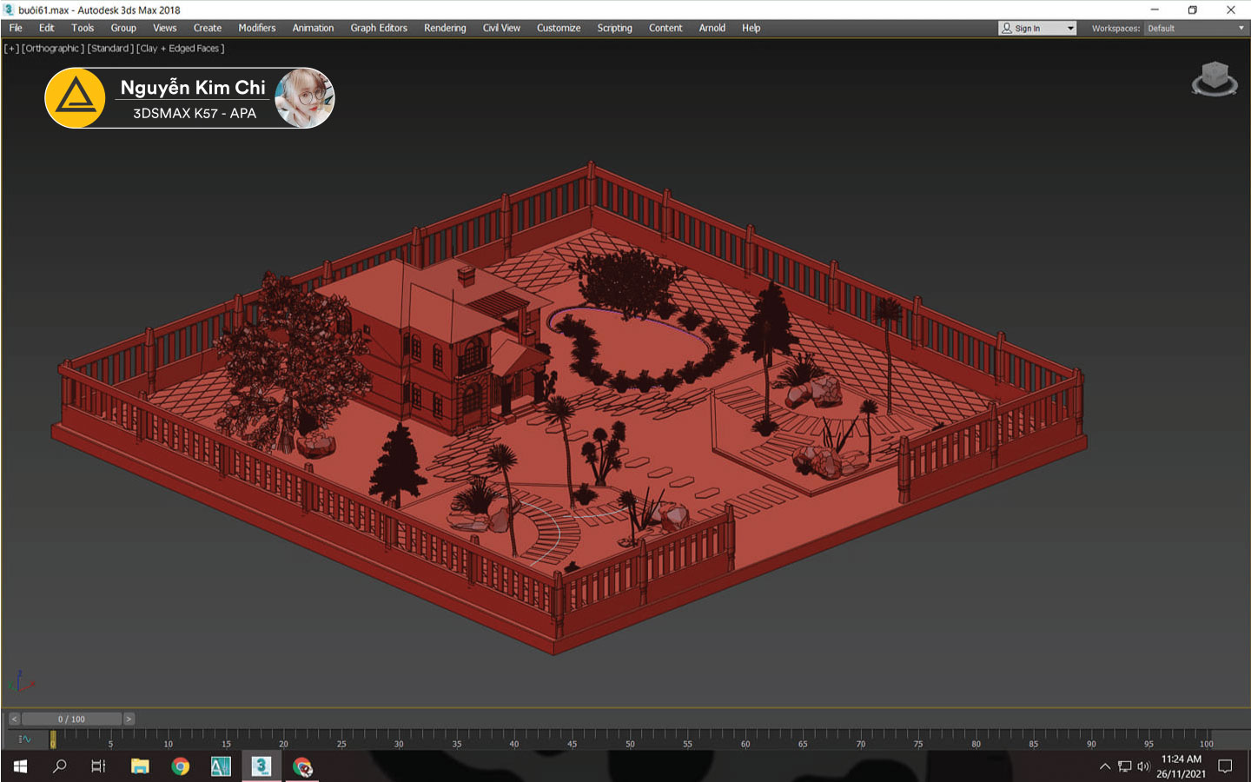The image size is (1251, 782).
Task: Show hidden system tray icons
Action: (x=1105, y=766)
